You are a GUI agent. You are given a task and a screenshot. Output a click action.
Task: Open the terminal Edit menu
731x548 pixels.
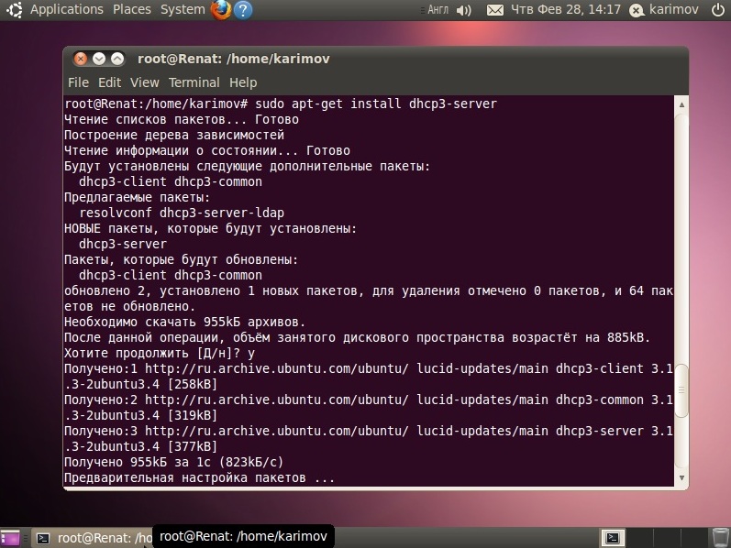tap(109, 82)
